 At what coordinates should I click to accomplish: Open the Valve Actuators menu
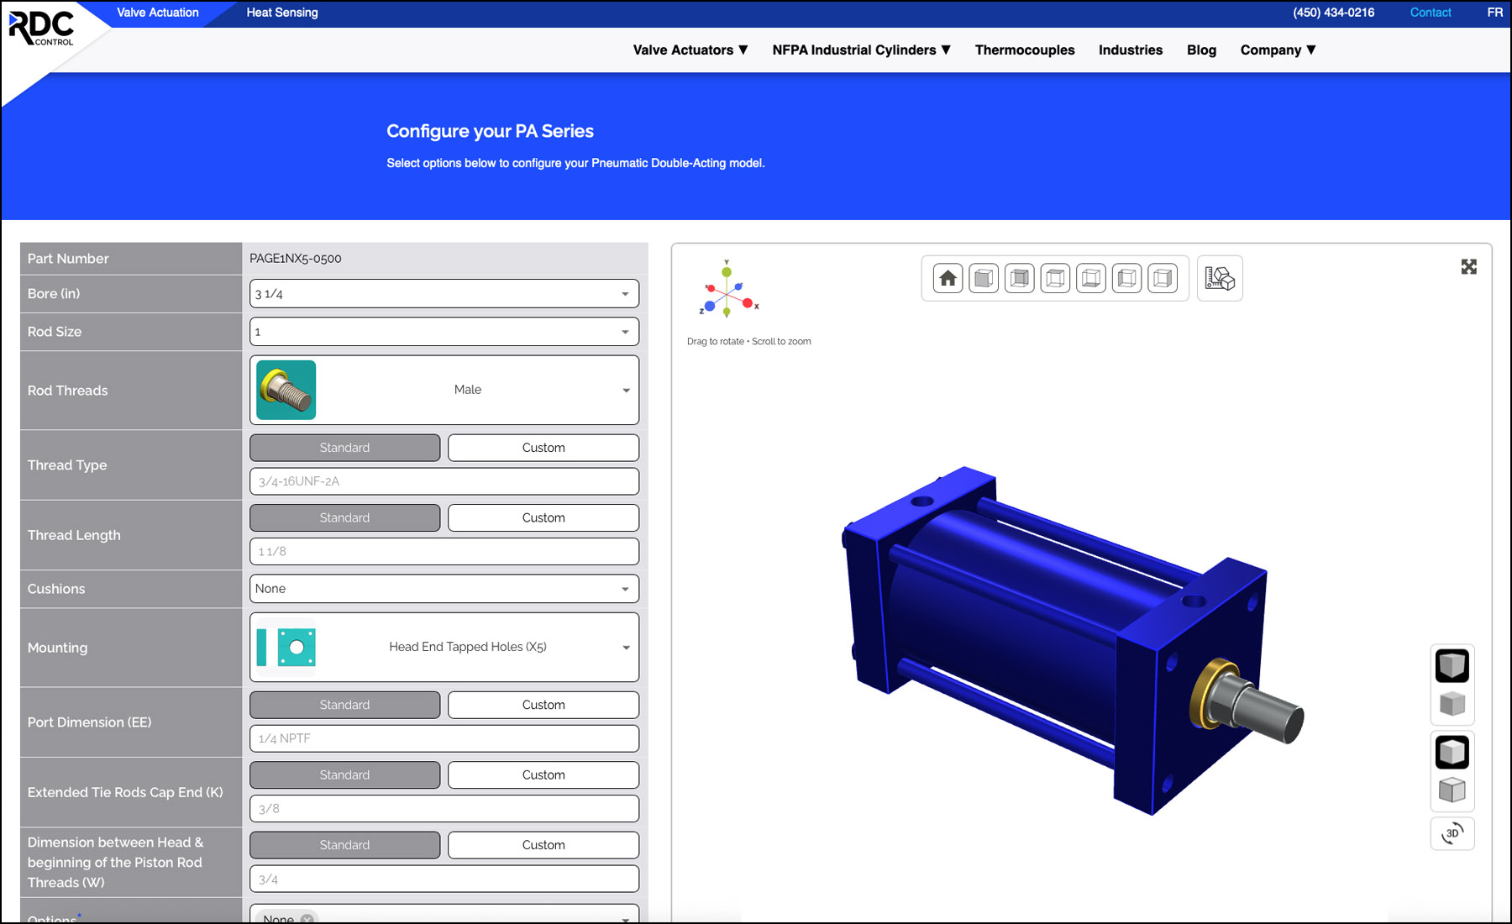690,50
